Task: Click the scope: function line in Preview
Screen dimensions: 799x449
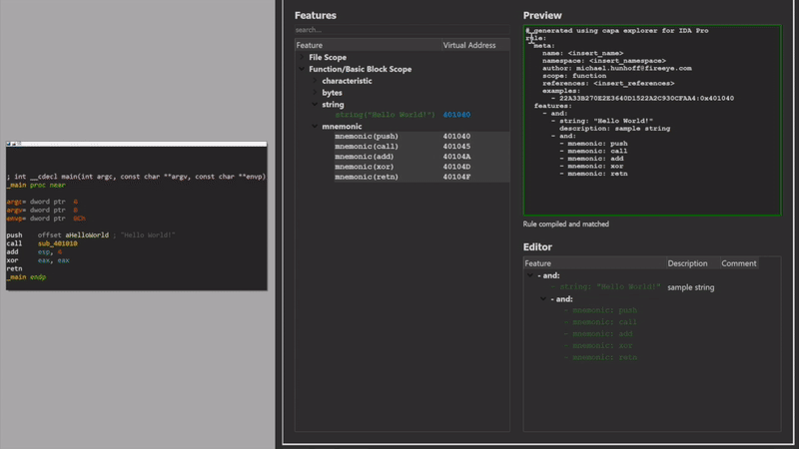Action: click(574, 76)
